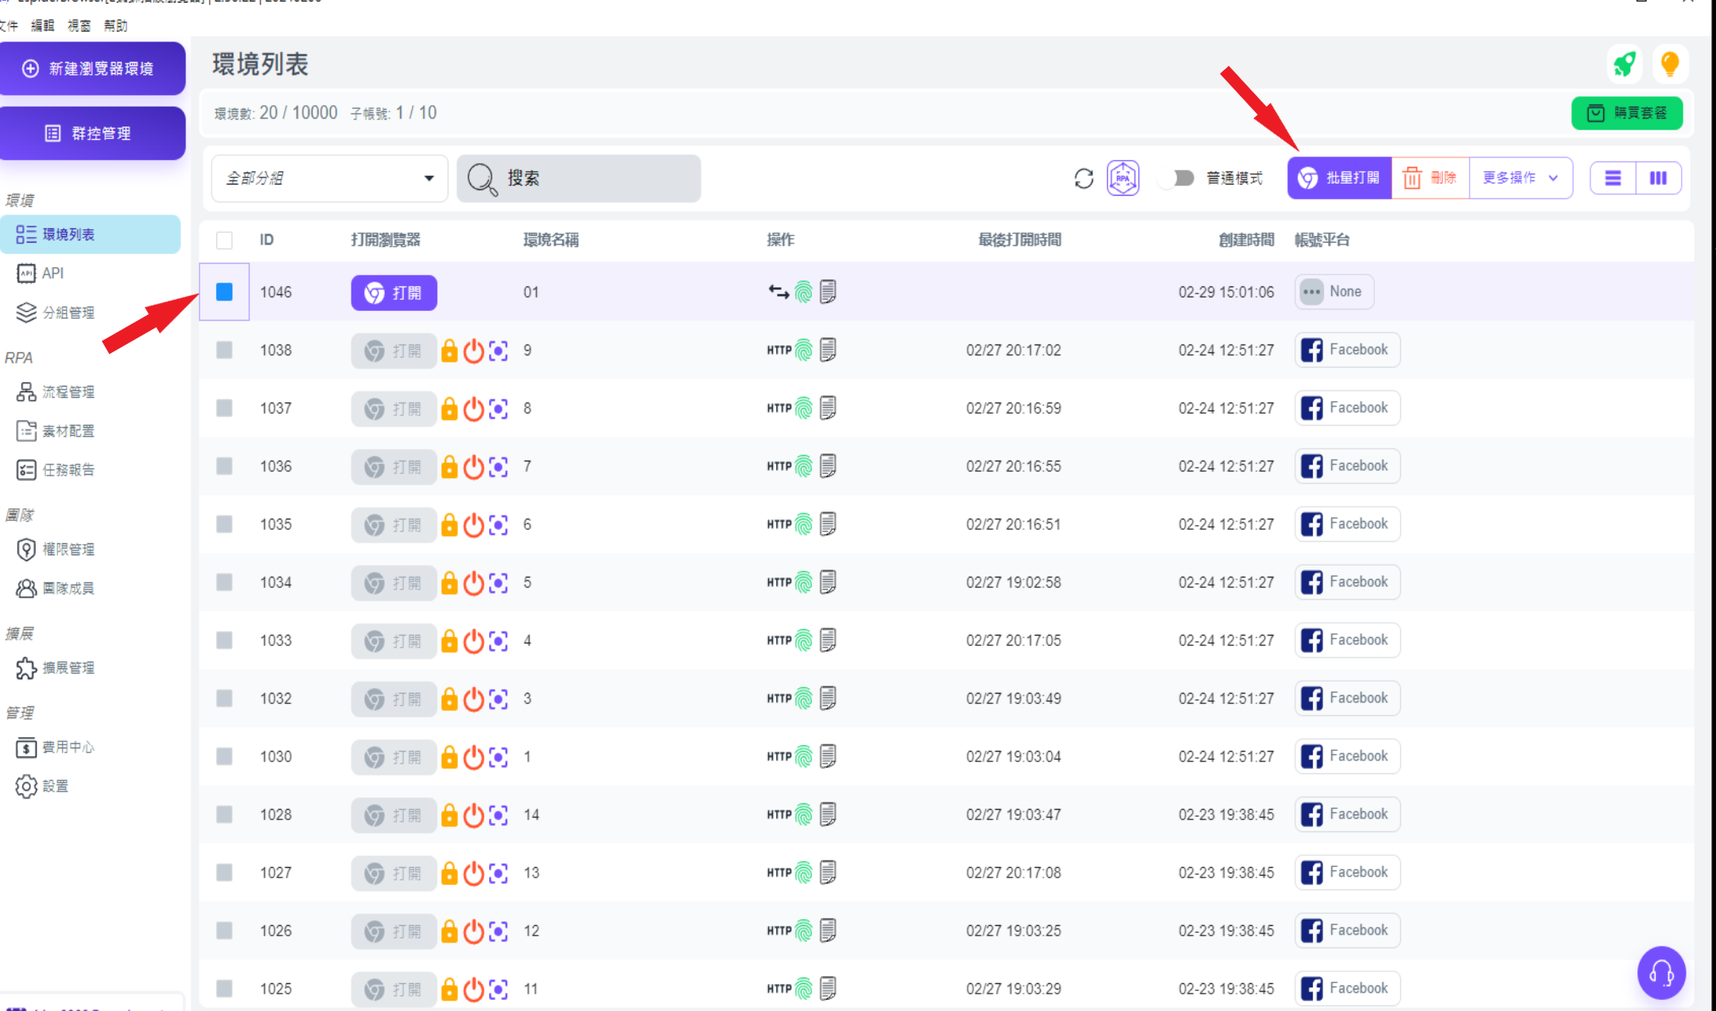The height and width of the screenshot is (1011, 1716).
Task: Click the focus window icon in row 1032
Action: click(499, 699)
